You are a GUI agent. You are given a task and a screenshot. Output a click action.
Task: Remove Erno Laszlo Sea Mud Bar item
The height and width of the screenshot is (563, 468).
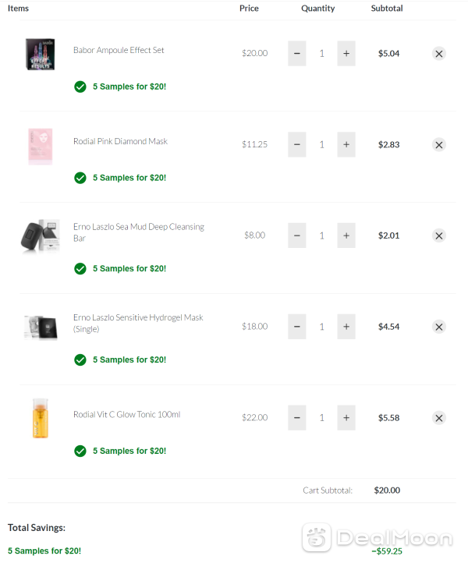[438, 236]
